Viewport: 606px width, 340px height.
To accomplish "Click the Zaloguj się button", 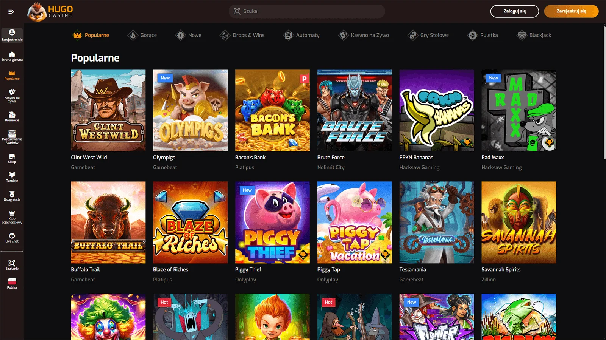I will (x=514, y=11).
